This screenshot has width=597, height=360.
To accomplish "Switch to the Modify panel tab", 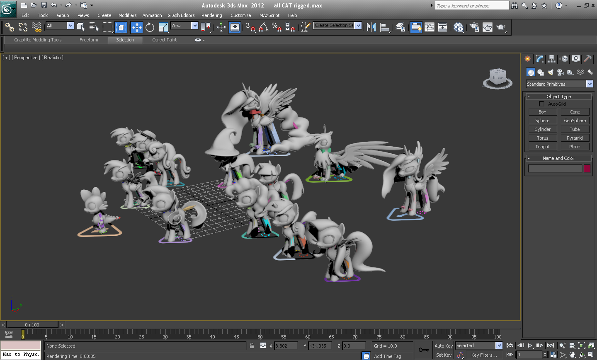I will 539,59.
